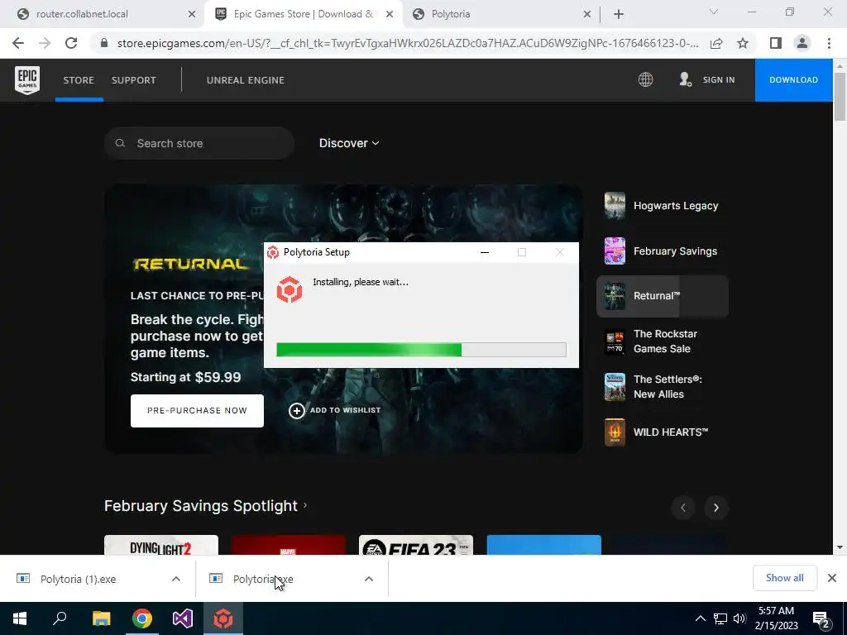
Task: Click the volume tray icon
Action: tap(739, 618)
